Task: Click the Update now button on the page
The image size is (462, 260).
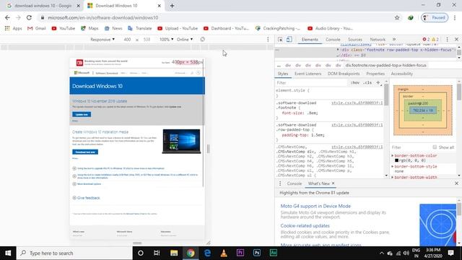Action: tap(82, 114)
